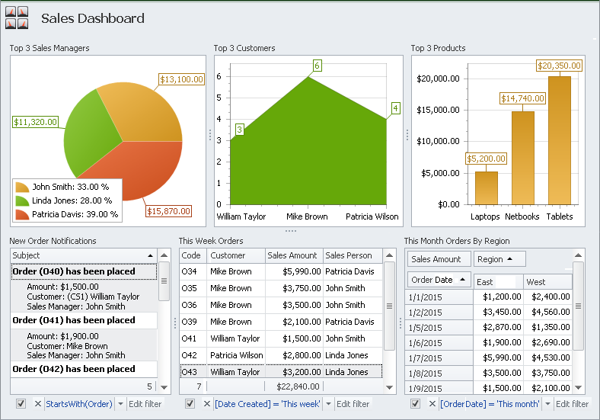
Task: Uncheck the Date Created filter checkbox
Action: click(190, 404)
